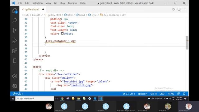
Task: Click the VS Code logo icon
Action: pos(13,3)
